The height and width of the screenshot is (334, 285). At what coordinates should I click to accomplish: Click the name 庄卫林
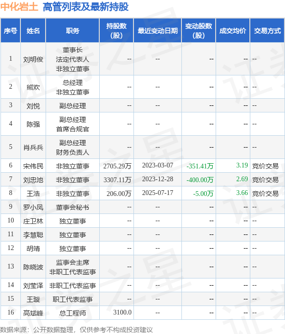(x=33, y=221)
